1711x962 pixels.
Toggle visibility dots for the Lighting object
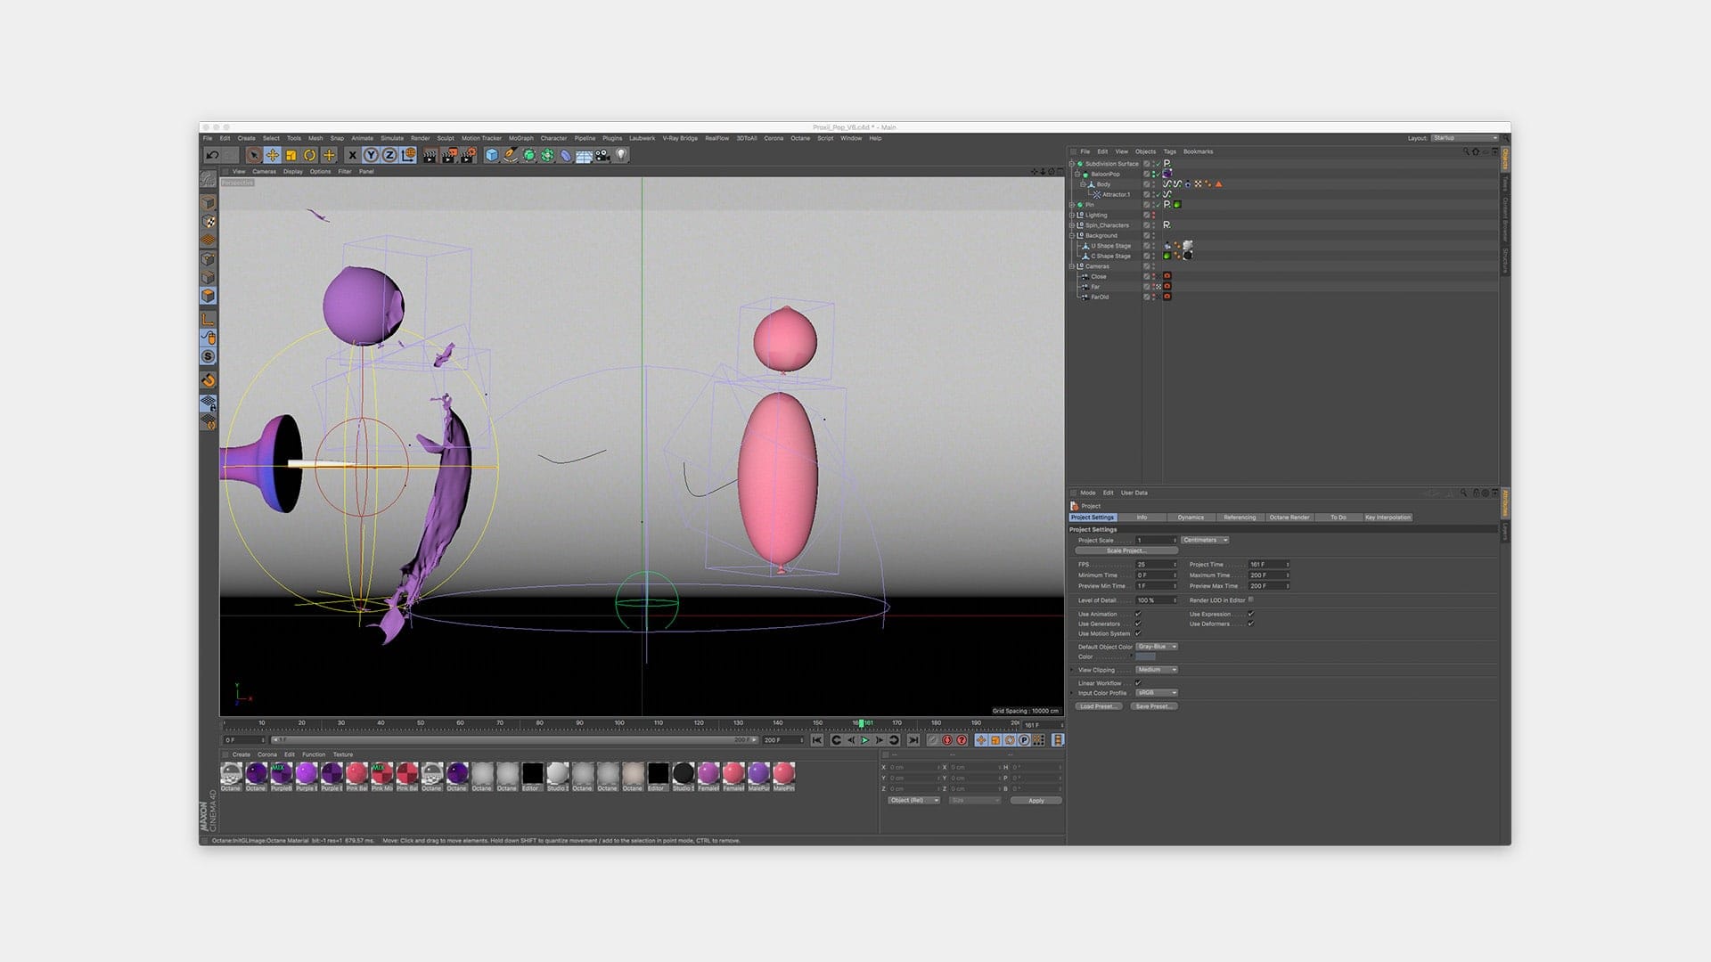point(1153,215)
